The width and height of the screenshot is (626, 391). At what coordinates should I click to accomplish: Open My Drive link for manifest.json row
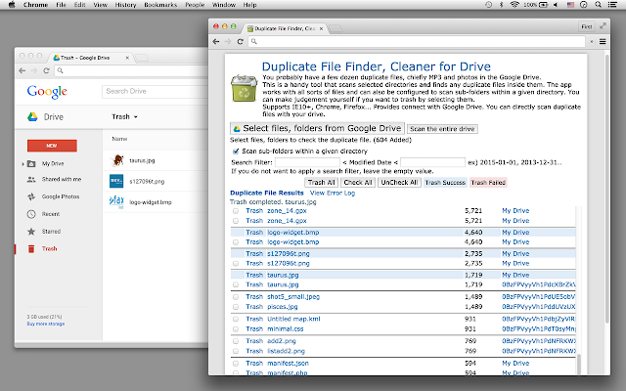[515, 364]
